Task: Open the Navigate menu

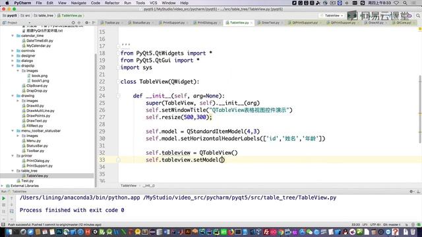Action: pos(78,3)
